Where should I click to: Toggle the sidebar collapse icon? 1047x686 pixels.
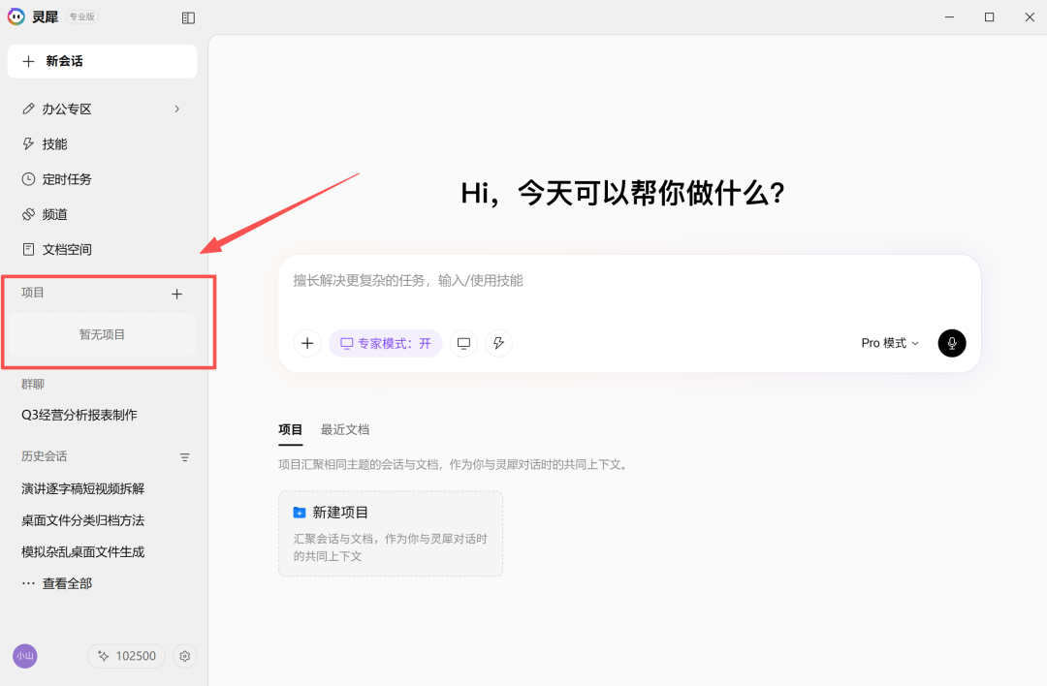[188, 18]
